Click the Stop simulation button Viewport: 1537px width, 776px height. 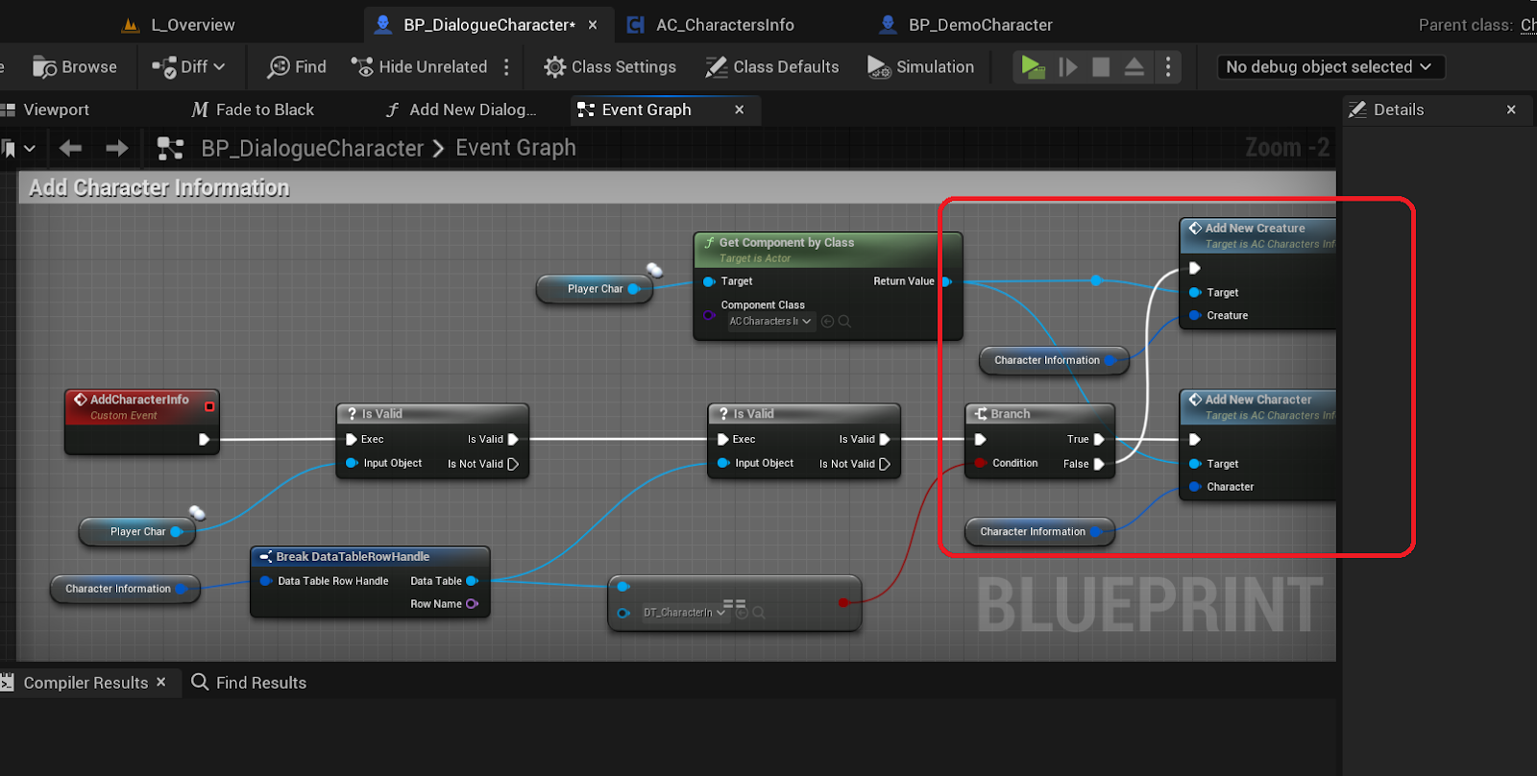pyautogui.click(x=1101, y=66)
